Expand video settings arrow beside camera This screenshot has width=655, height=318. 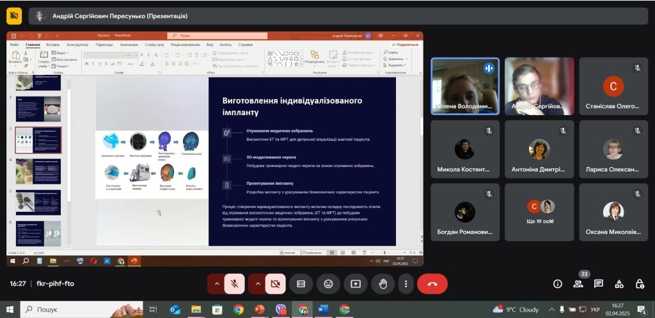pos(258,283)
